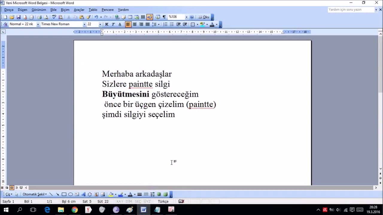Select the Oval shape tool
The height and width of the screenshot is (215, 383).
click(71, 194)
